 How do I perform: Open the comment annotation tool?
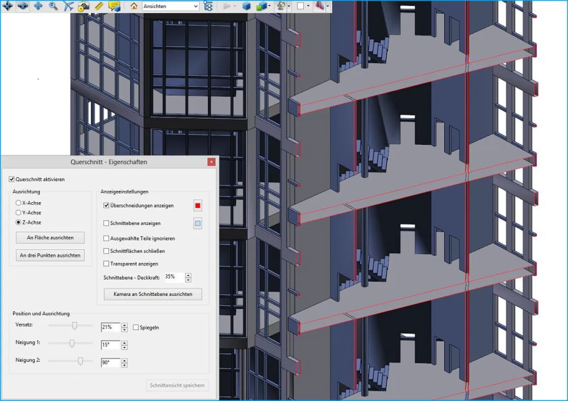point(114,6)
